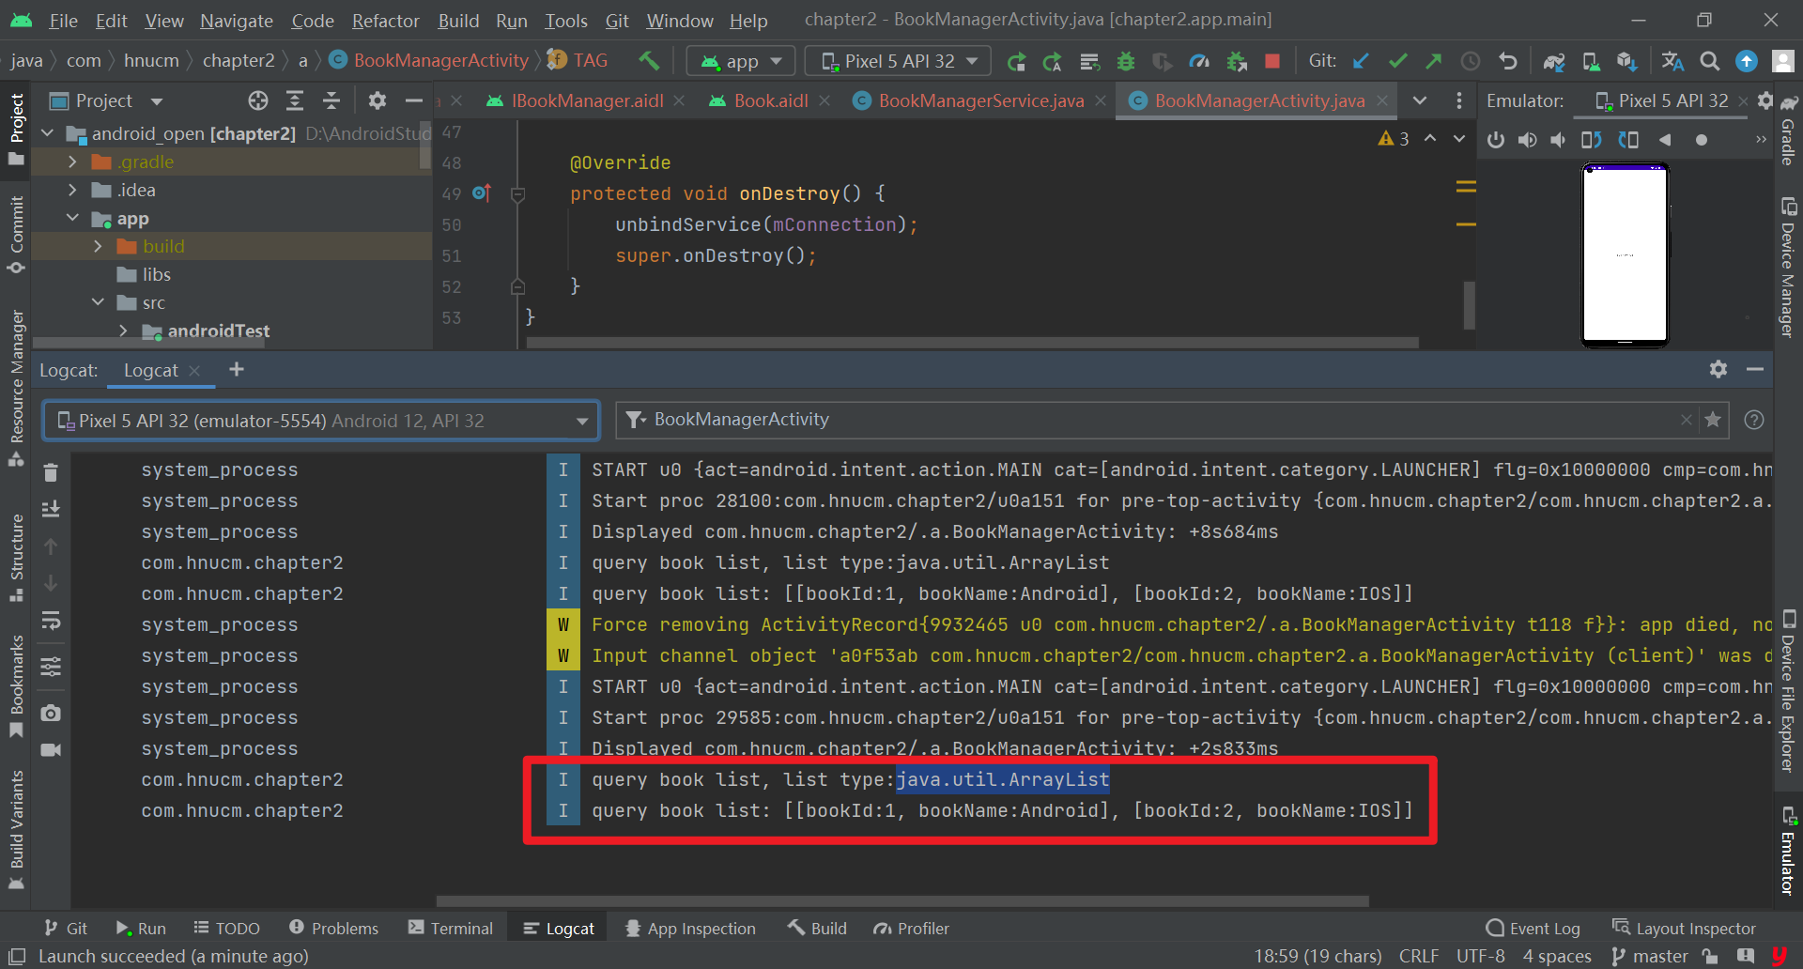The width and height of the screenshot is (1803, 969).
Task: Switch to Book.aidl editor tab
Action: click(x=770, y=100)
